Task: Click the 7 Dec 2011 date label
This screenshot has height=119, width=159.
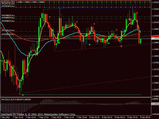Action: (5, 117)
